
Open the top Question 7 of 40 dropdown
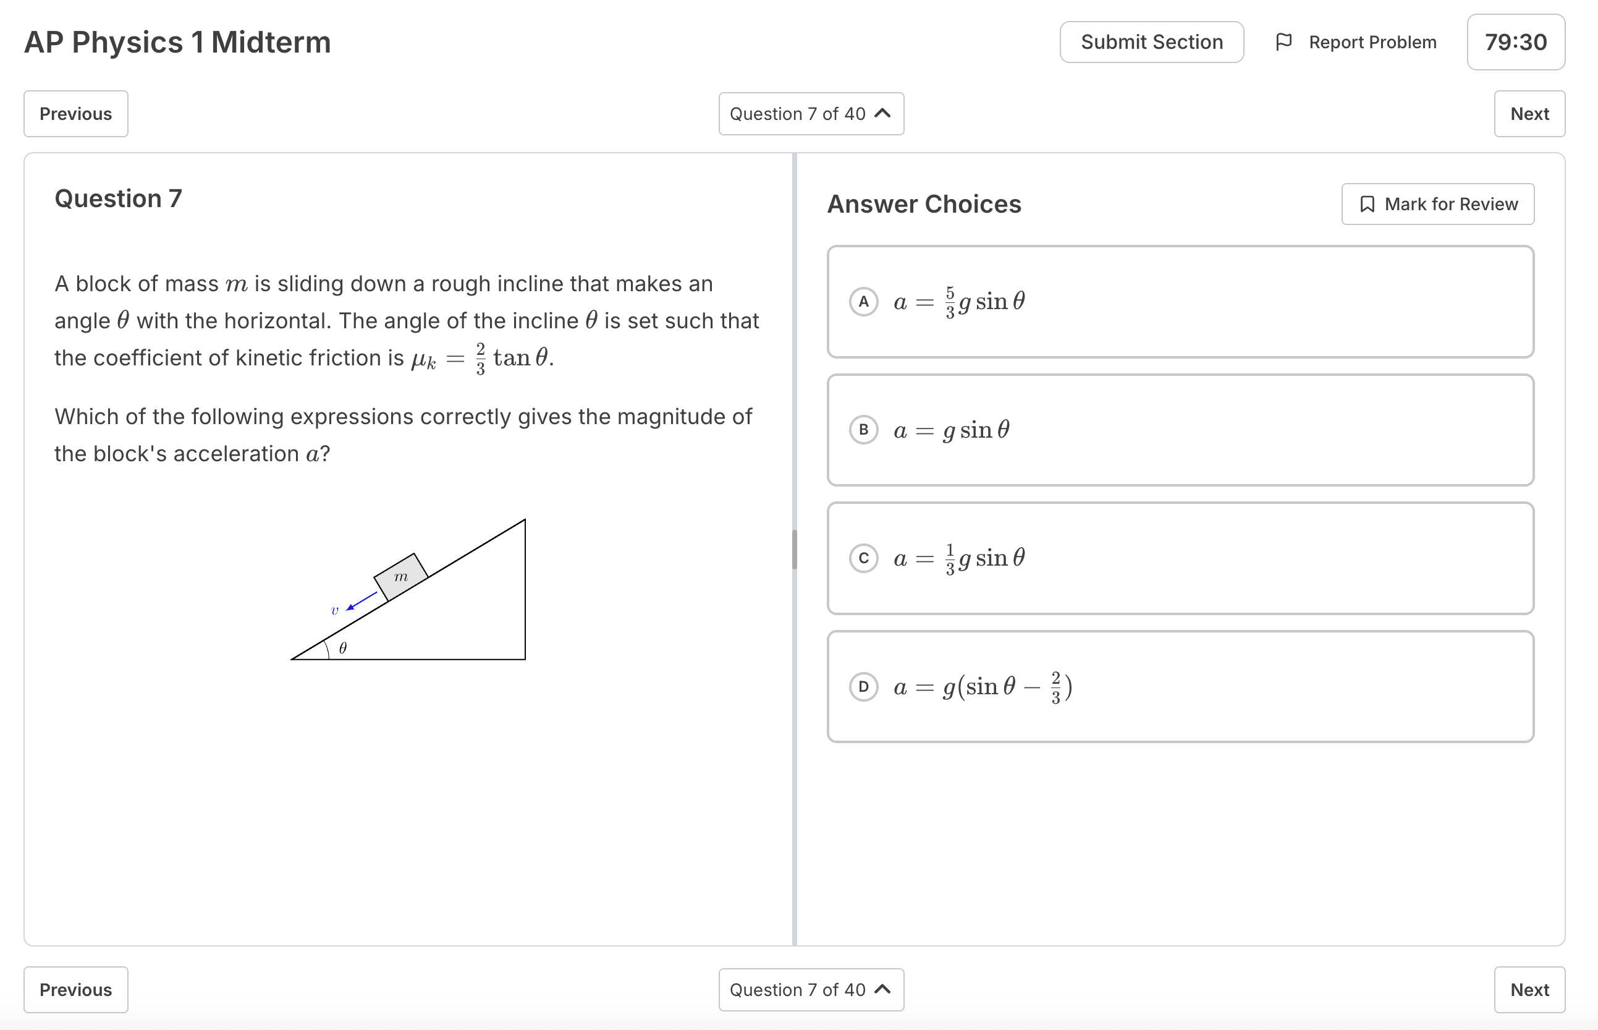[811, 114]
